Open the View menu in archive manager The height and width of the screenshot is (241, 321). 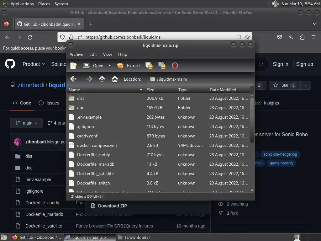coord(108,54)
